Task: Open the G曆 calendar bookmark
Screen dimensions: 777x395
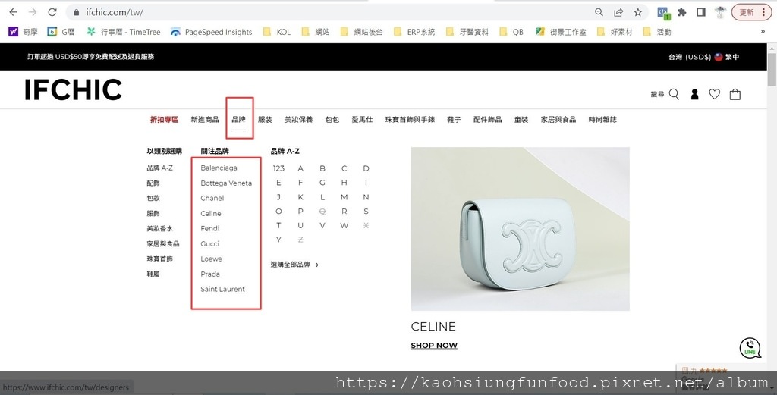Action: pos(61,32)
